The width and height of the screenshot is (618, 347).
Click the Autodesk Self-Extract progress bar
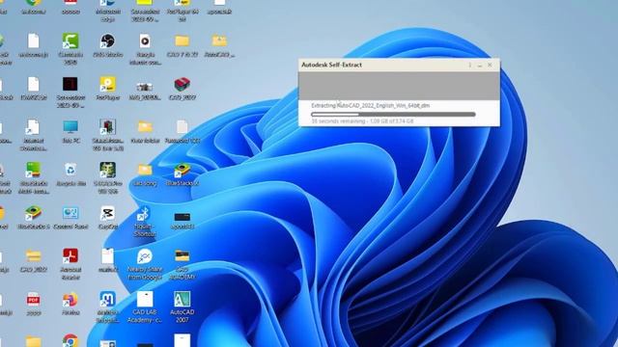(x=393, y=115)
